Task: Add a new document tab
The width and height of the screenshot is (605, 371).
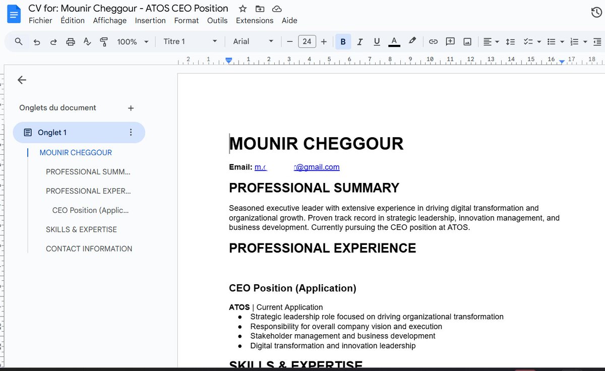Action: 131,108
